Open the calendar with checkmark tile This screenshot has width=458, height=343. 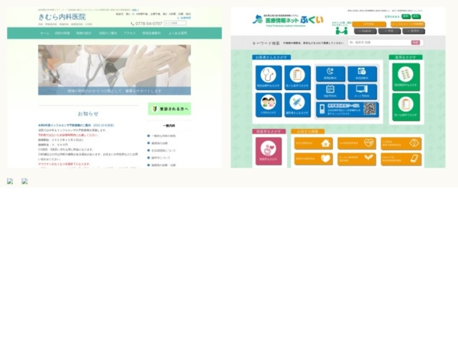362,74
